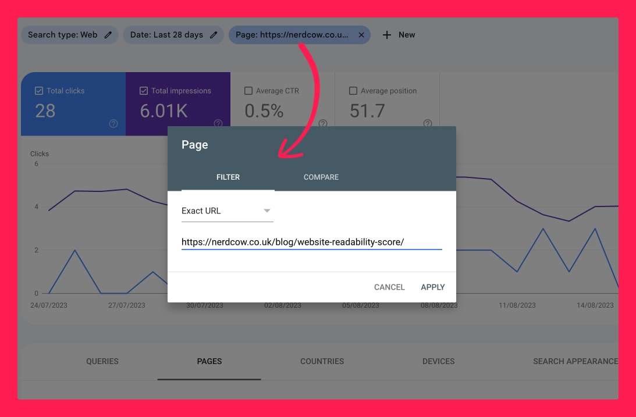Open the Search type: Web filter
Viewport: 636px width, 417px height.
coord(63,35)
